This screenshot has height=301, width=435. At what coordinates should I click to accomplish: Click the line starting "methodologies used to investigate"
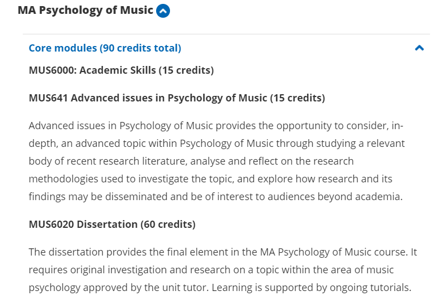[x=211, y=179]
